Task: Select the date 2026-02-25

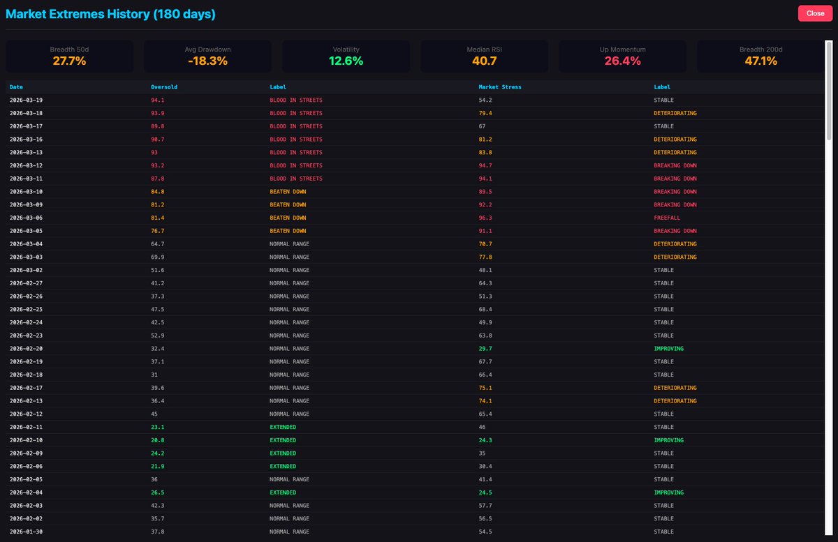Action: [27, 309]
